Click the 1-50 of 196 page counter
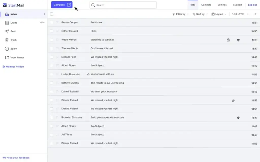260x162 pixels. 238,14
